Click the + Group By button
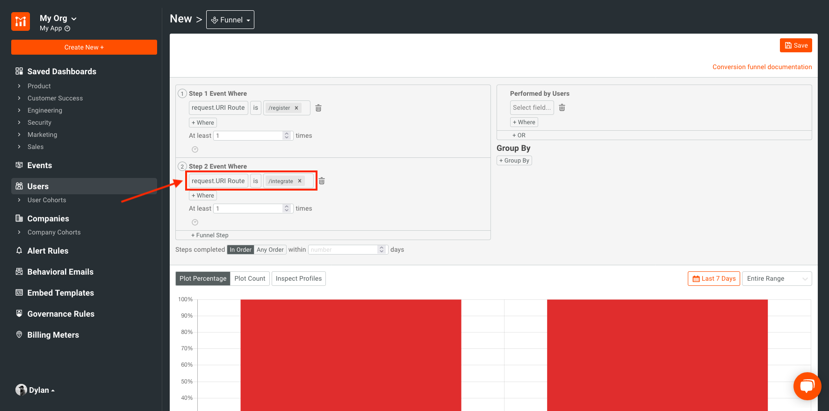Image resolution: width=829 pixels, height=411 pixels. point(514,160)
